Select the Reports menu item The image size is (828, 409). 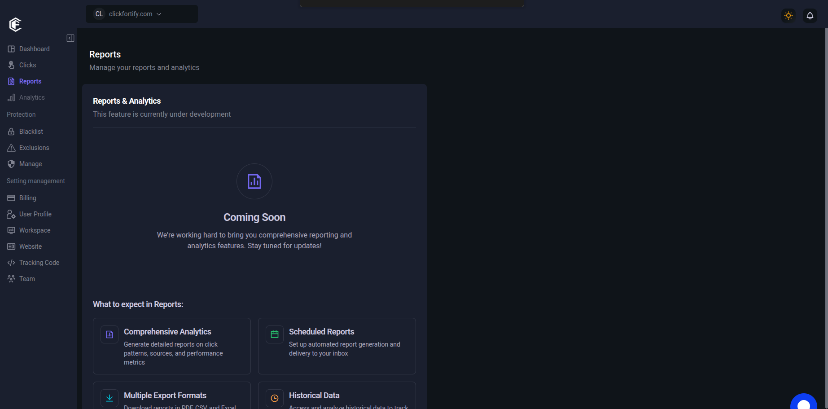(30, 81)
